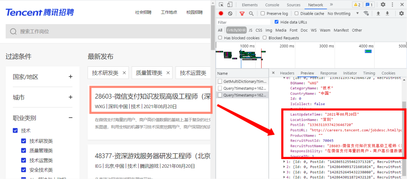The height and width of the screenshot is (179, 407).
Task: Uncheck the 技术研发类 checkbox in the sidebar
Action: [x=24, y=141]
